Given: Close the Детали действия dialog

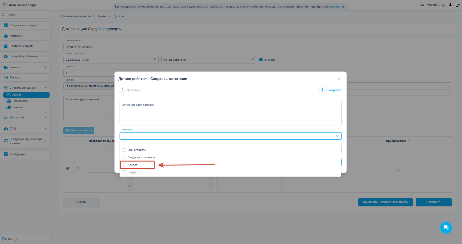Looking at the screenshot, I should (339, 79).
